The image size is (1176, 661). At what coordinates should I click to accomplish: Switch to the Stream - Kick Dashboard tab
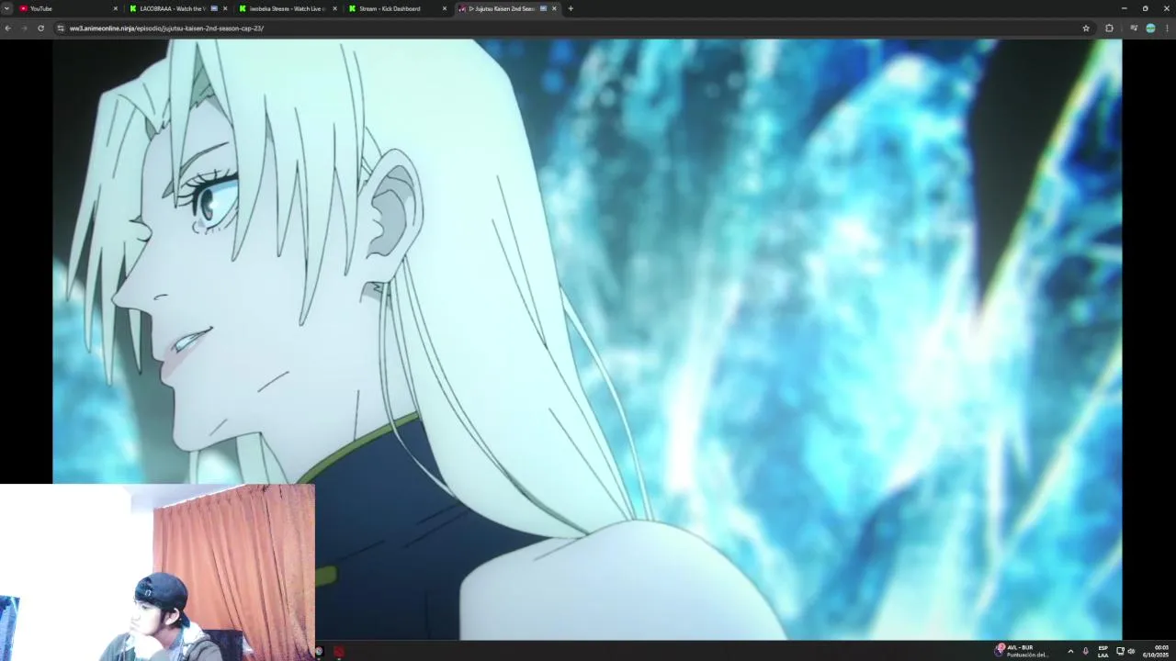[x=397, y=8]
